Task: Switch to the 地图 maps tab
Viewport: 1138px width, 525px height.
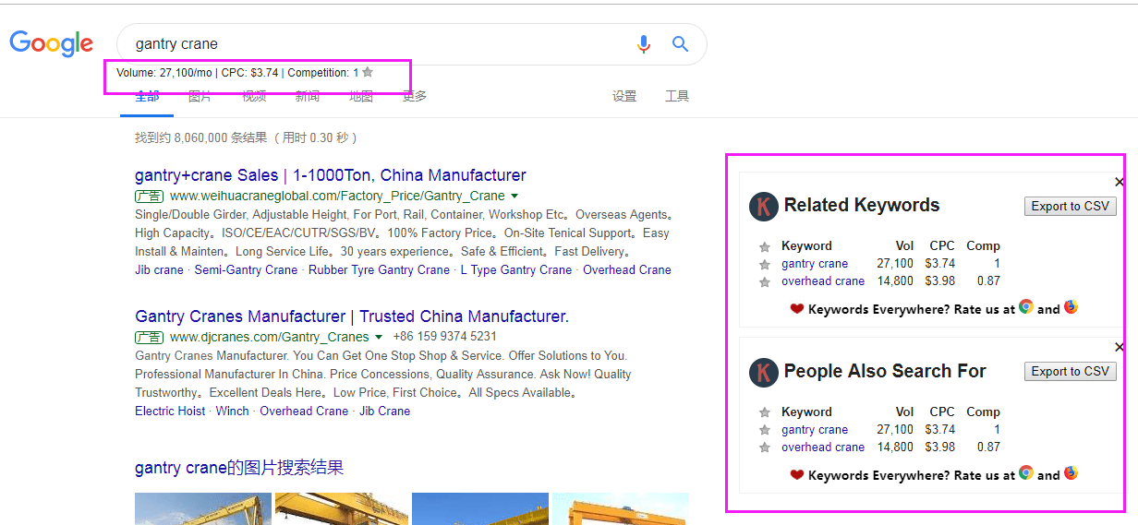Action: [361, 96]
